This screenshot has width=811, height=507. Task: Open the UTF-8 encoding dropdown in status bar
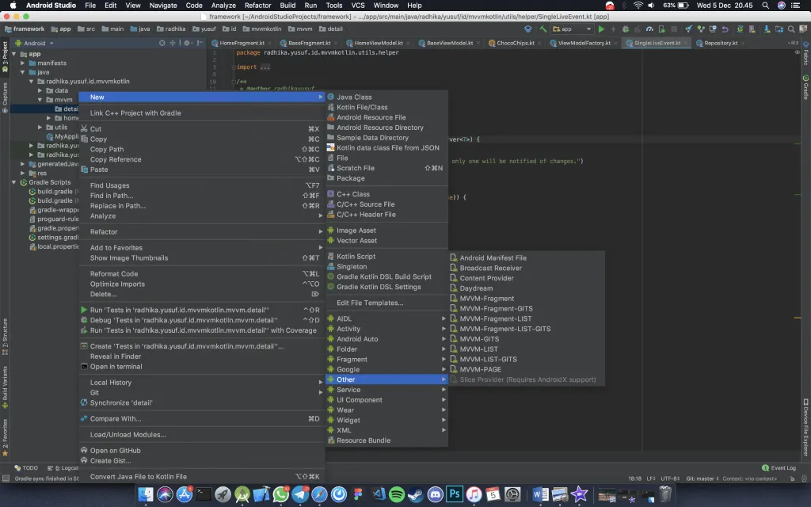point(670,478)
